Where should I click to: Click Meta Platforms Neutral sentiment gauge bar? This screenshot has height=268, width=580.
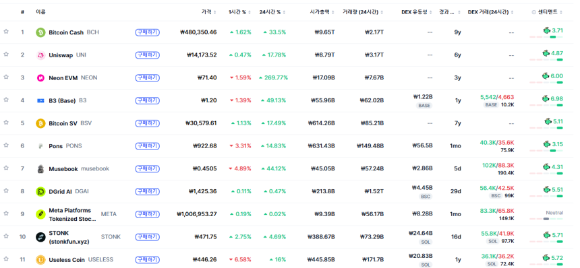point(546,219)
